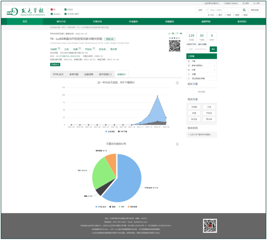
Task: Switch to the HTML全文 tab
Action: [58, 75]
